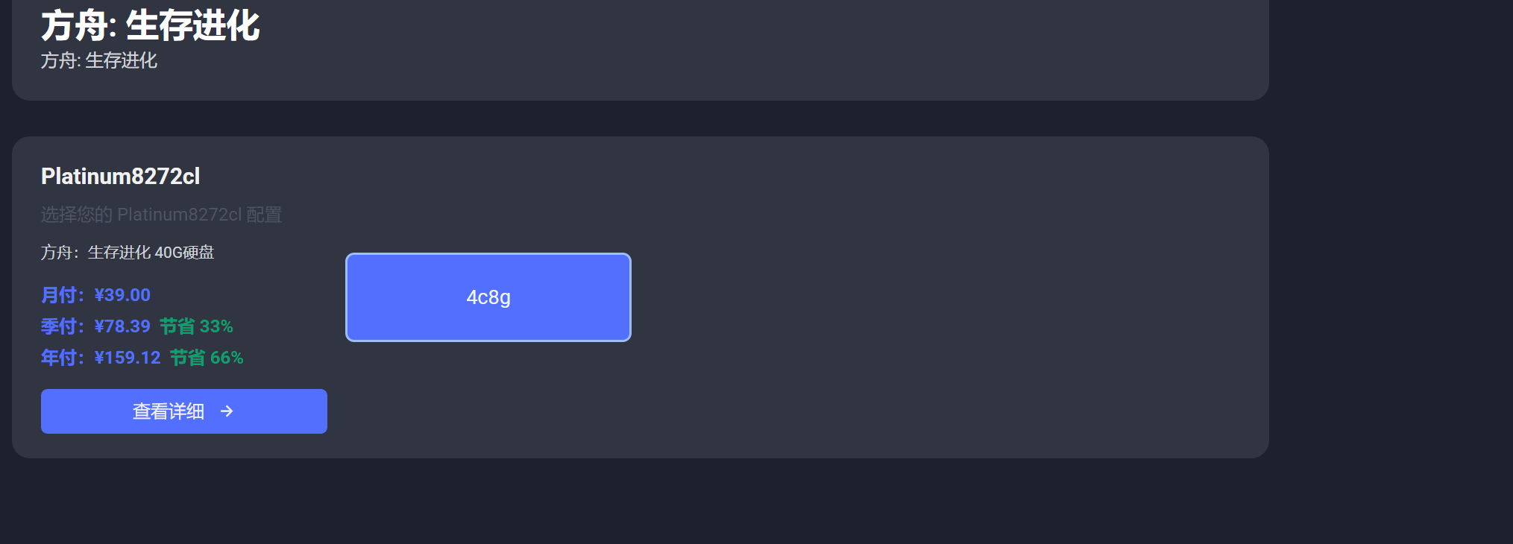1513x544 pixels.
Task: Click the large bold 方舟: 生存进化 title
Action: (150, 26)
